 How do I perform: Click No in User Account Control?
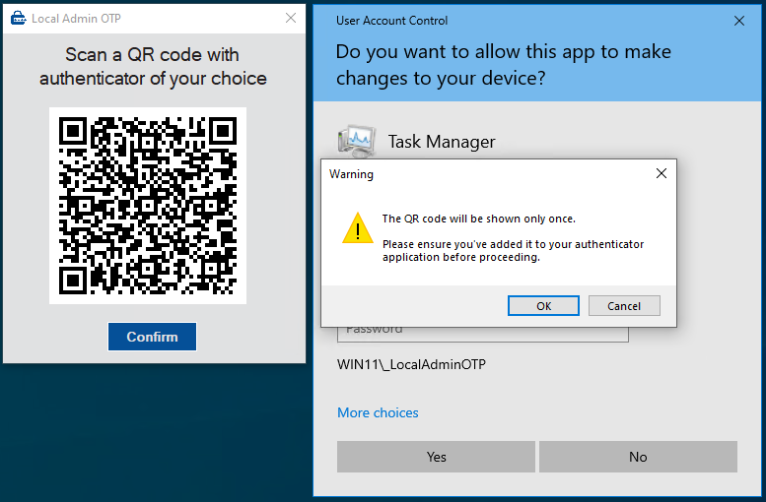(x=638, y=457)
